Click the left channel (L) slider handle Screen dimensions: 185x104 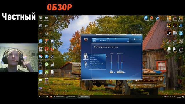pyautogui.click(x=118, y=62)
